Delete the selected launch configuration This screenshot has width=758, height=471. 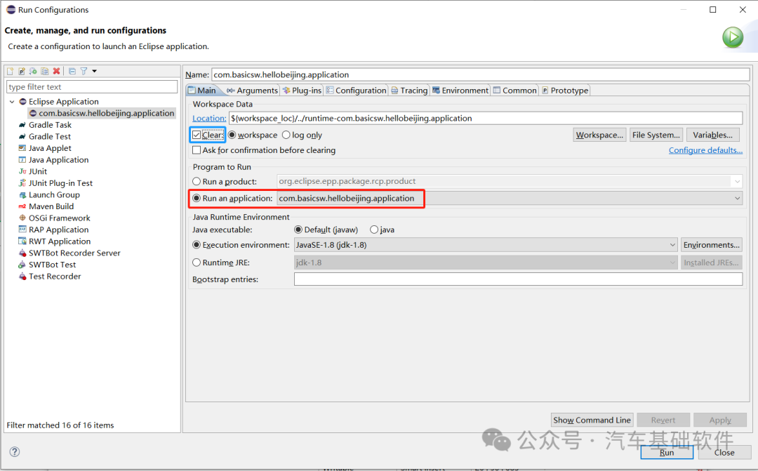coord(57,71)
